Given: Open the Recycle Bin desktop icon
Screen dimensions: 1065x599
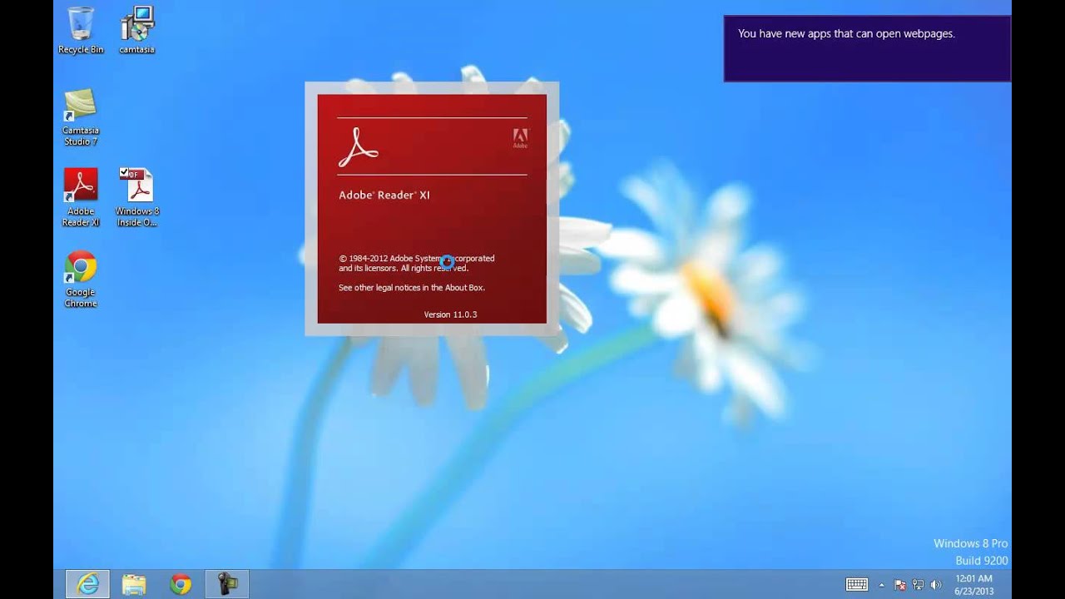Looking at the screenshot, I should [x=81, y=30].
